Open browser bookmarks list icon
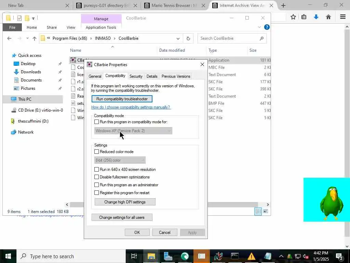350x263 pixels. click(x=304, y=17)
